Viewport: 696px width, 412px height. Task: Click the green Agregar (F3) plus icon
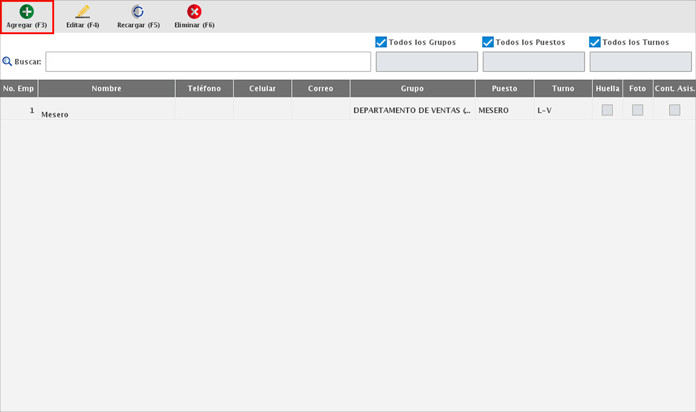[26, 12]
